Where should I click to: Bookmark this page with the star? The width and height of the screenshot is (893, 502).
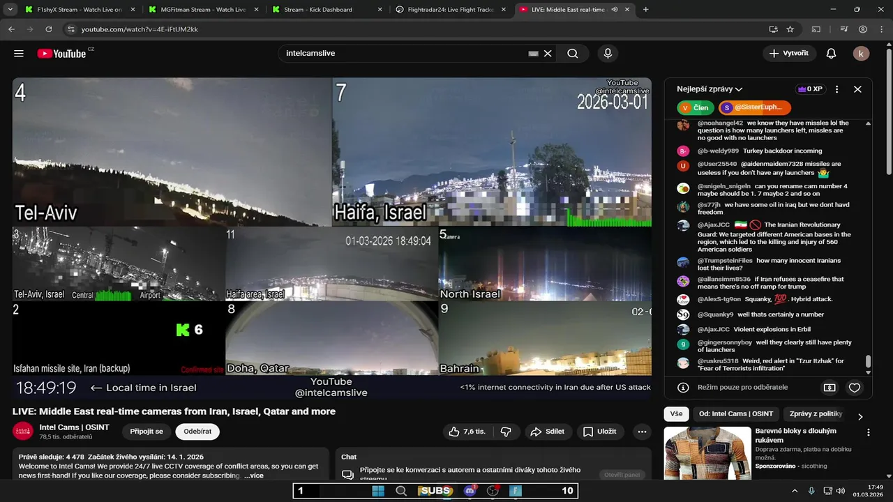pos(790,29)
